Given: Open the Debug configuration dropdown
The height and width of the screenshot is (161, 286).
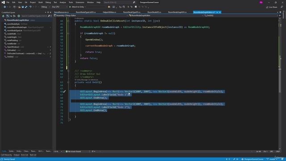Looking at the screenshot, I should 46,7.
